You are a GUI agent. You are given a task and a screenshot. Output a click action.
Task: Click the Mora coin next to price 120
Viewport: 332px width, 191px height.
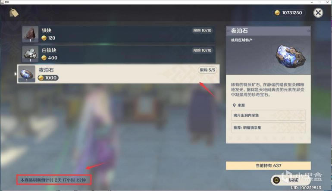[x=44, y=38]
